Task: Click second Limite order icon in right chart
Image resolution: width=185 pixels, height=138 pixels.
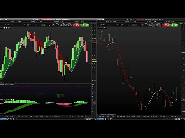Action: [153, 25]
